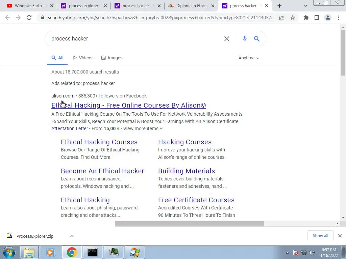Start voice search with microphone icon
This screenshot has width=346, height=259.
point(245,38)
